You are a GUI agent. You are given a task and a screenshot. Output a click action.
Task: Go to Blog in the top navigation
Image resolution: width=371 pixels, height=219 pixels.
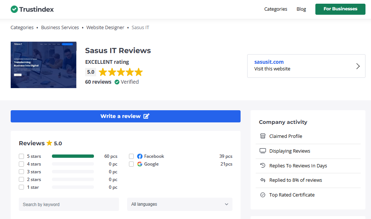coord(301,9)
